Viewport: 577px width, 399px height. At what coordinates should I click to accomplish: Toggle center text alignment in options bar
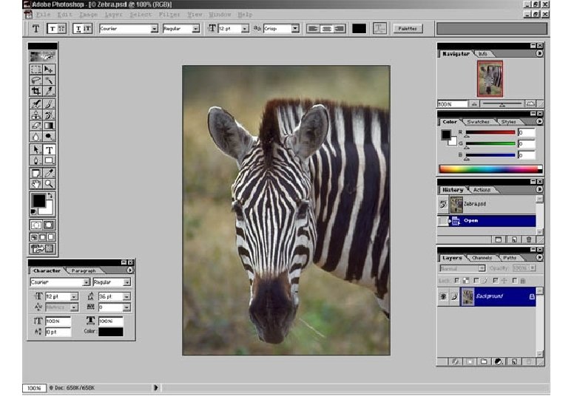tap(326, 29)
